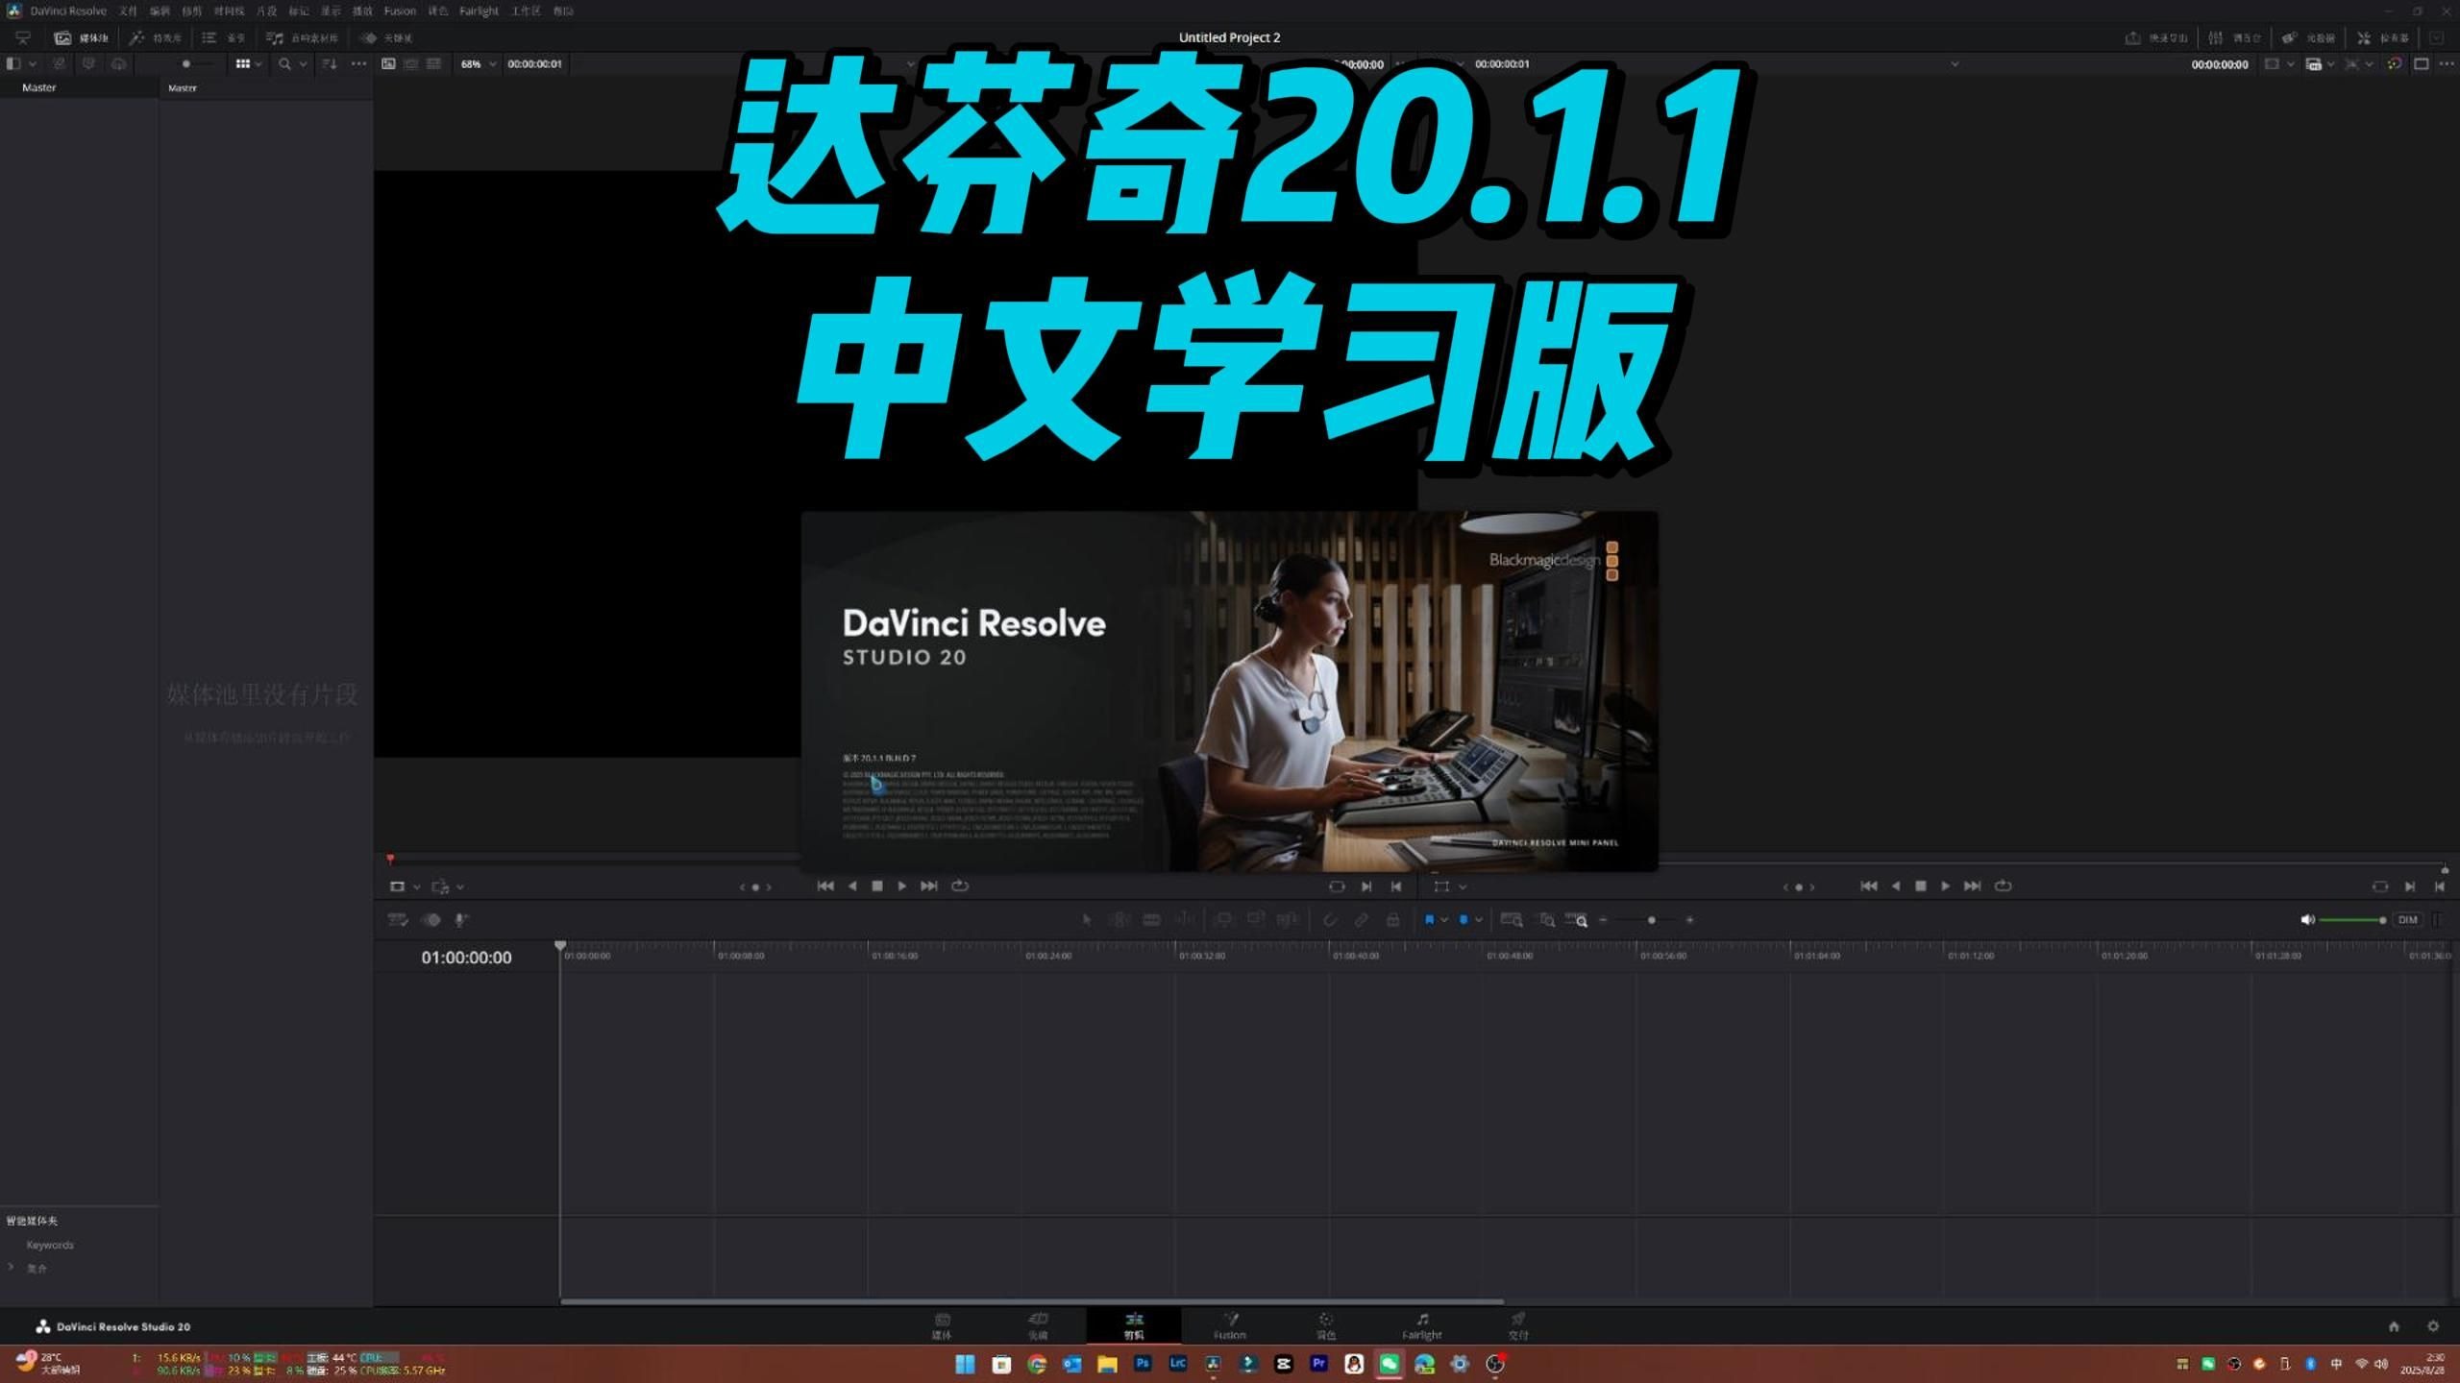Image resolution: width=2460 pixels, height=1383 pixels.
Task: Click the Custom Zoom magnifier icon
Action: [1577, 919]
